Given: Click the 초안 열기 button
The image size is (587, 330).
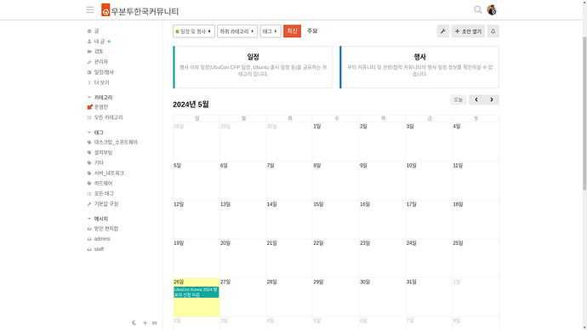Looking at the screenshot, I should [468, 31].
